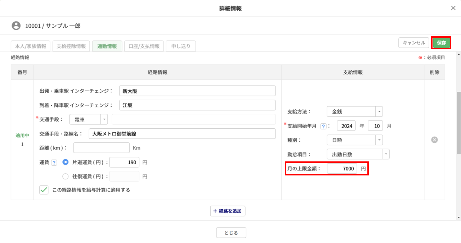Open the 交通手段 dropdown showing 電車
Image resolution: width=461 pixels, height=243 pixels.
pos(88,119)
